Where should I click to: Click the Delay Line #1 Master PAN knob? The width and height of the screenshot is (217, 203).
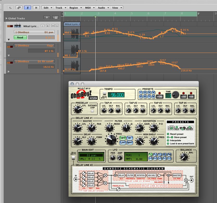pyautogui.click(x=92, y=128)
